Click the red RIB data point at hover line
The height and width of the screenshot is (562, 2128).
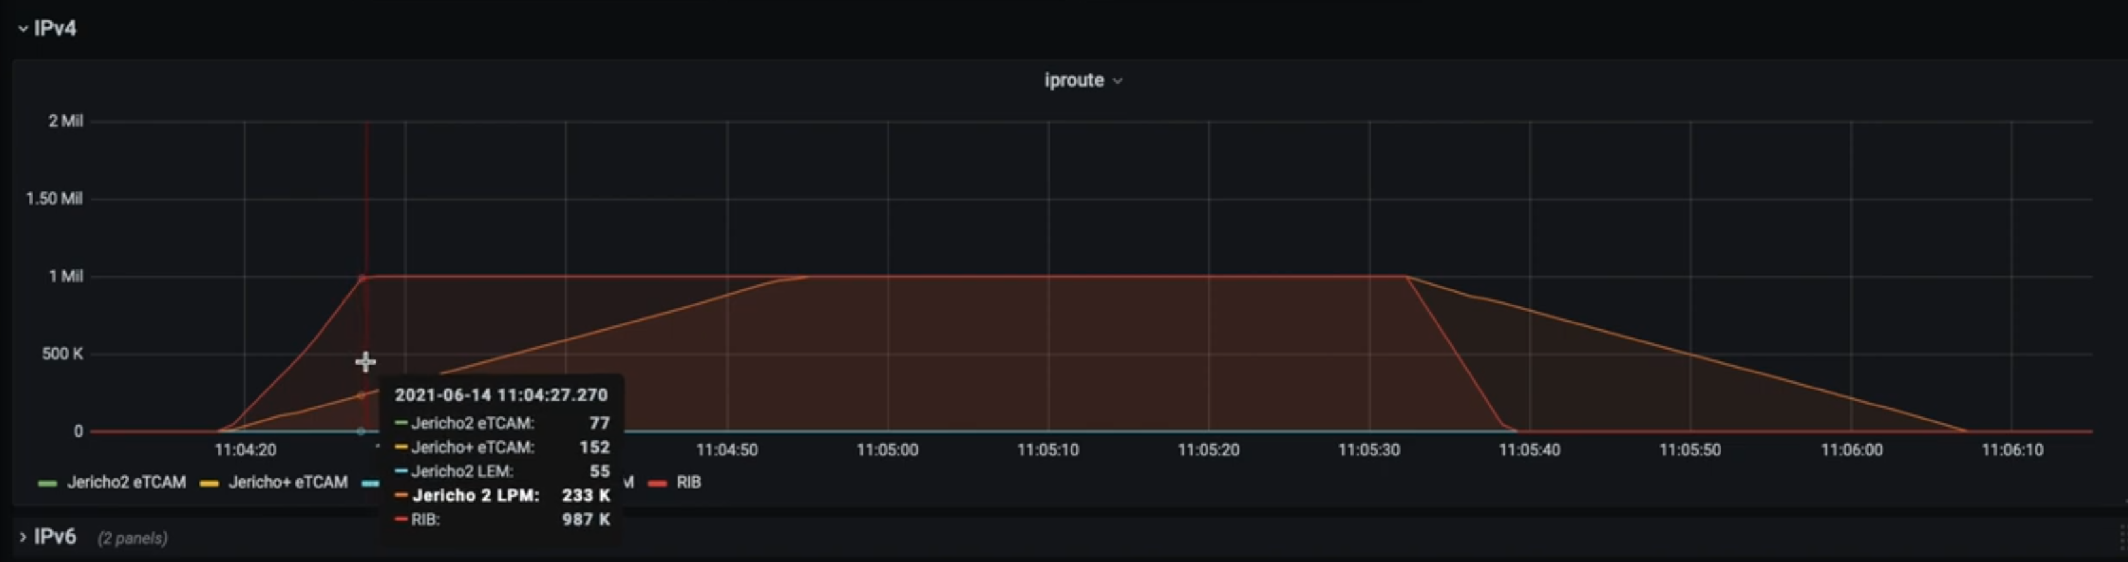point(362,278)
